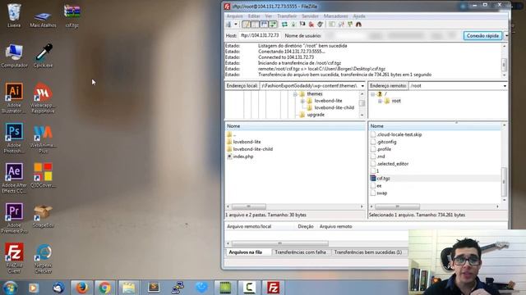Select swap file in remote list
The width and height of the screenshot is (526, 295).
tap(381, 193)
